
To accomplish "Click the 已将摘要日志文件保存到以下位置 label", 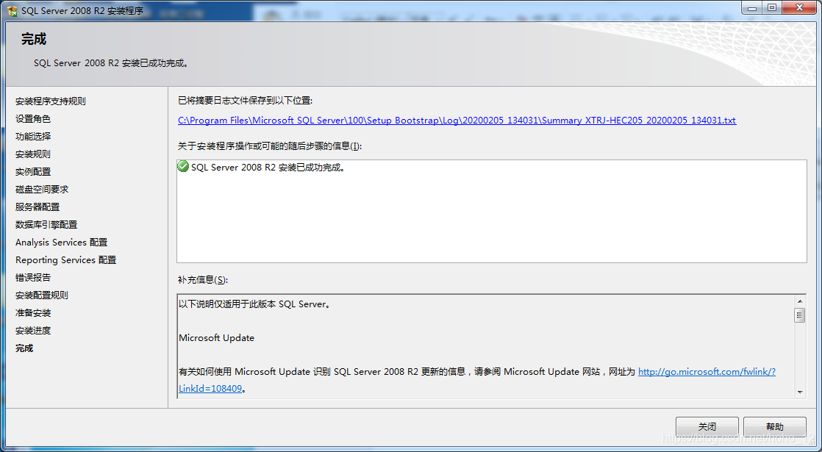I will pyautogui.click(x=245, y=101).
